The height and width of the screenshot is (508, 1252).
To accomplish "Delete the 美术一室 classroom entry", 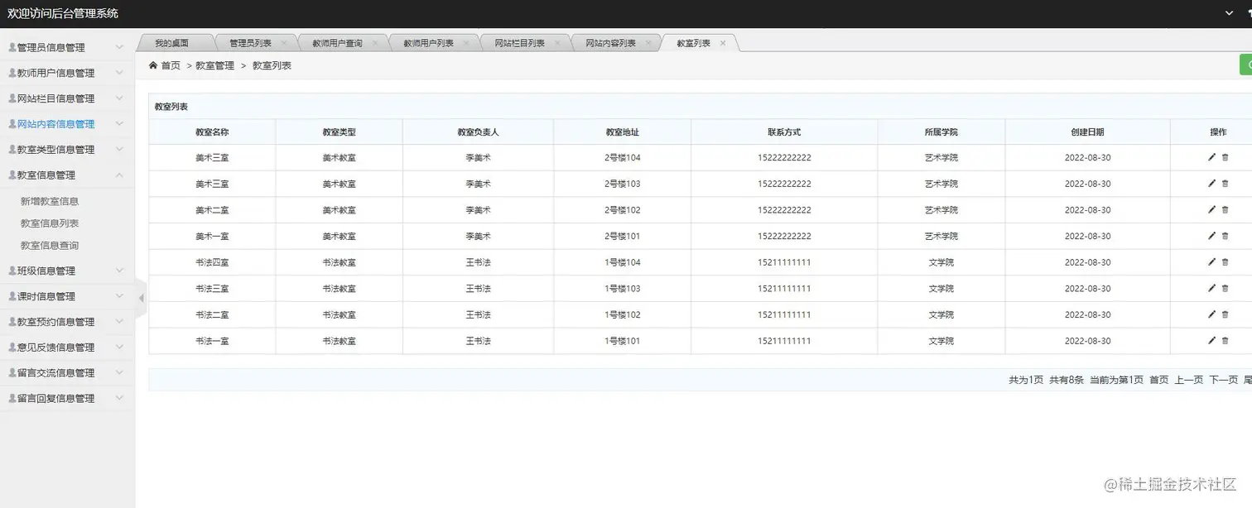I will 1226,236.
